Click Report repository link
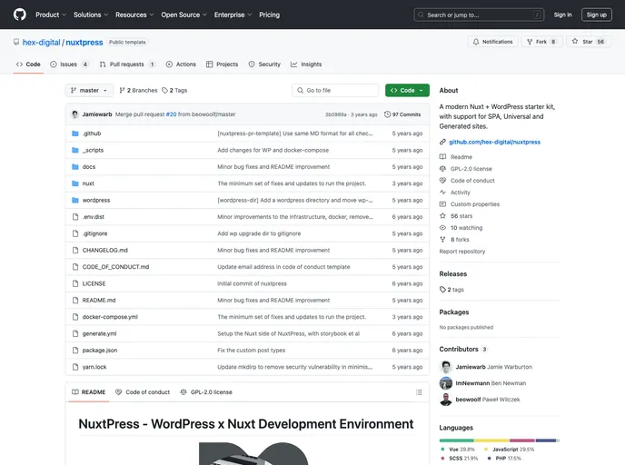625x465 pixels. 462,252
